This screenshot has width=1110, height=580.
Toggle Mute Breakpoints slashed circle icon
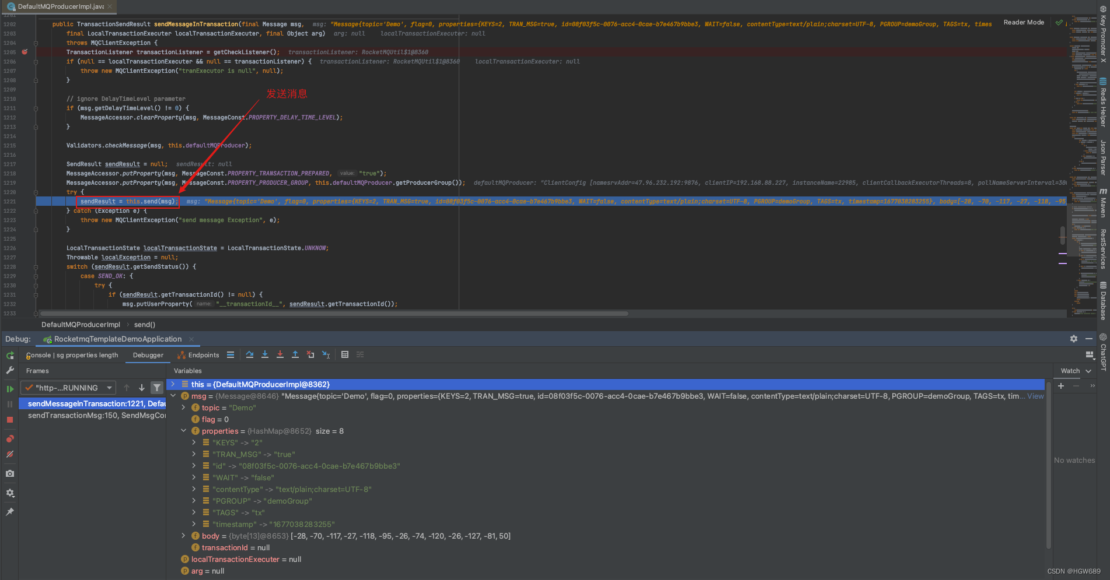tap(10, 454)
